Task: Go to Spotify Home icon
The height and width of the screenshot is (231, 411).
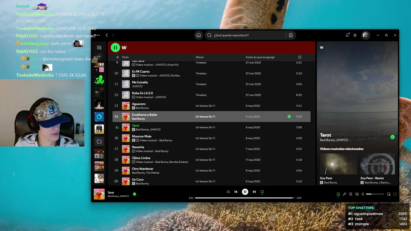Action: click(x=198, y=35)
